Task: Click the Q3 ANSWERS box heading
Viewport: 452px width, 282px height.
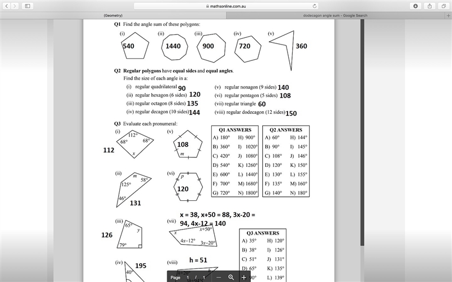Action: (263, 233)
